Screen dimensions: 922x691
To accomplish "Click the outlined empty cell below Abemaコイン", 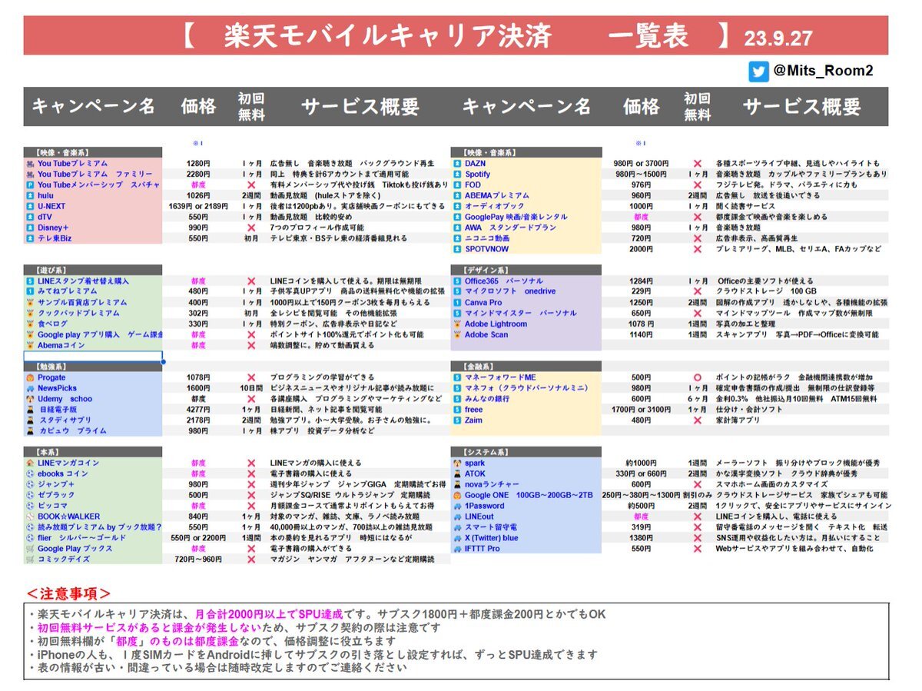I will click(x=93, y=357).
